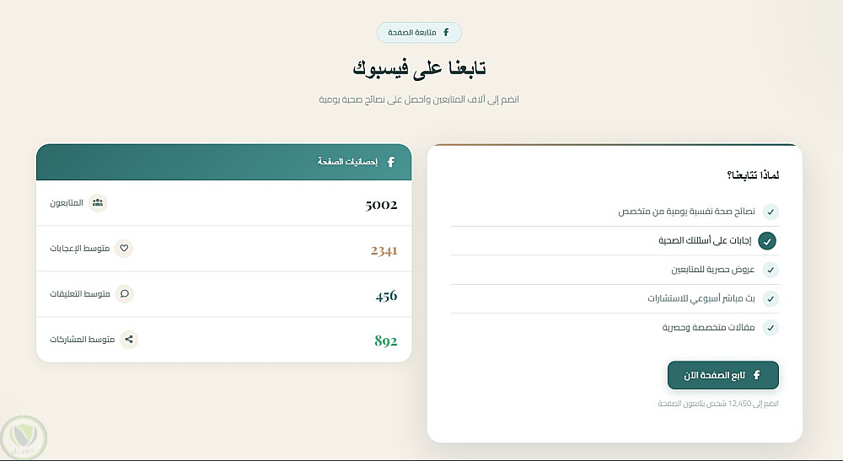Click checkmark beside بث مباشر أسبوعي للاستشارات

pos(771,298)
